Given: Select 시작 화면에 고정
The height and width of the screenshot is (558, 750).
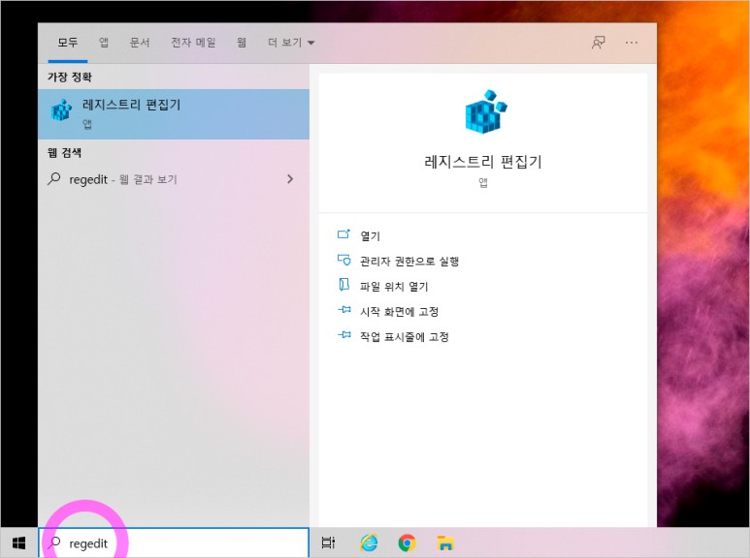Looking at the screenshot, I should 399,312.
